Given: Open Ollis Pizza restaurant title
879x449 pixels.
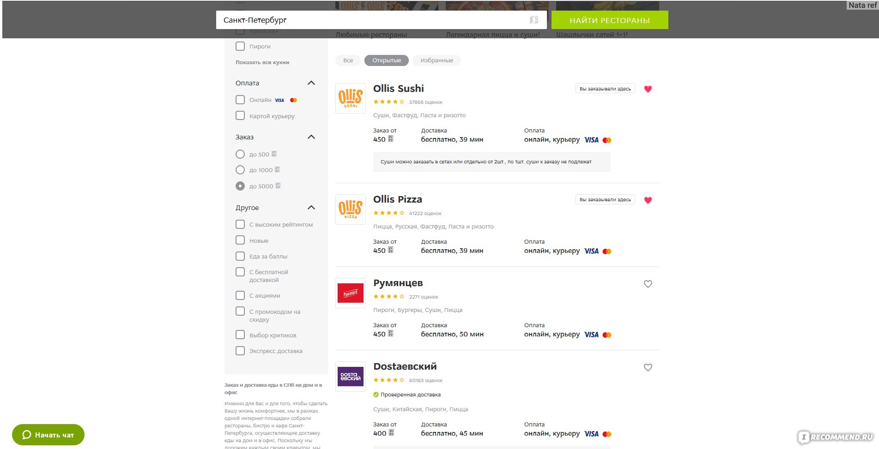Looking at the screenshot, I should point(398,199).
